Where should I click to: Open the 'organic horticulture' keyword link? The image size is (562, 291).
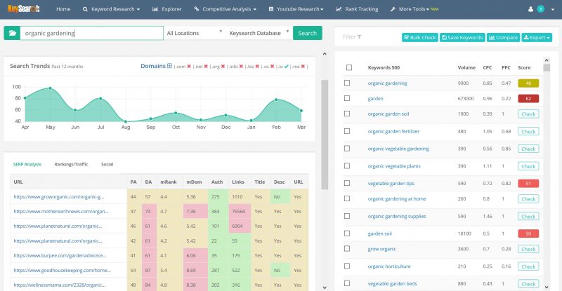(x=389, y=266)
